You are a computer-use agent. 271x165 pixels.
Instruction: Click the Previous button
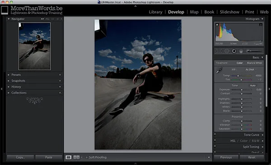point(226,157)
